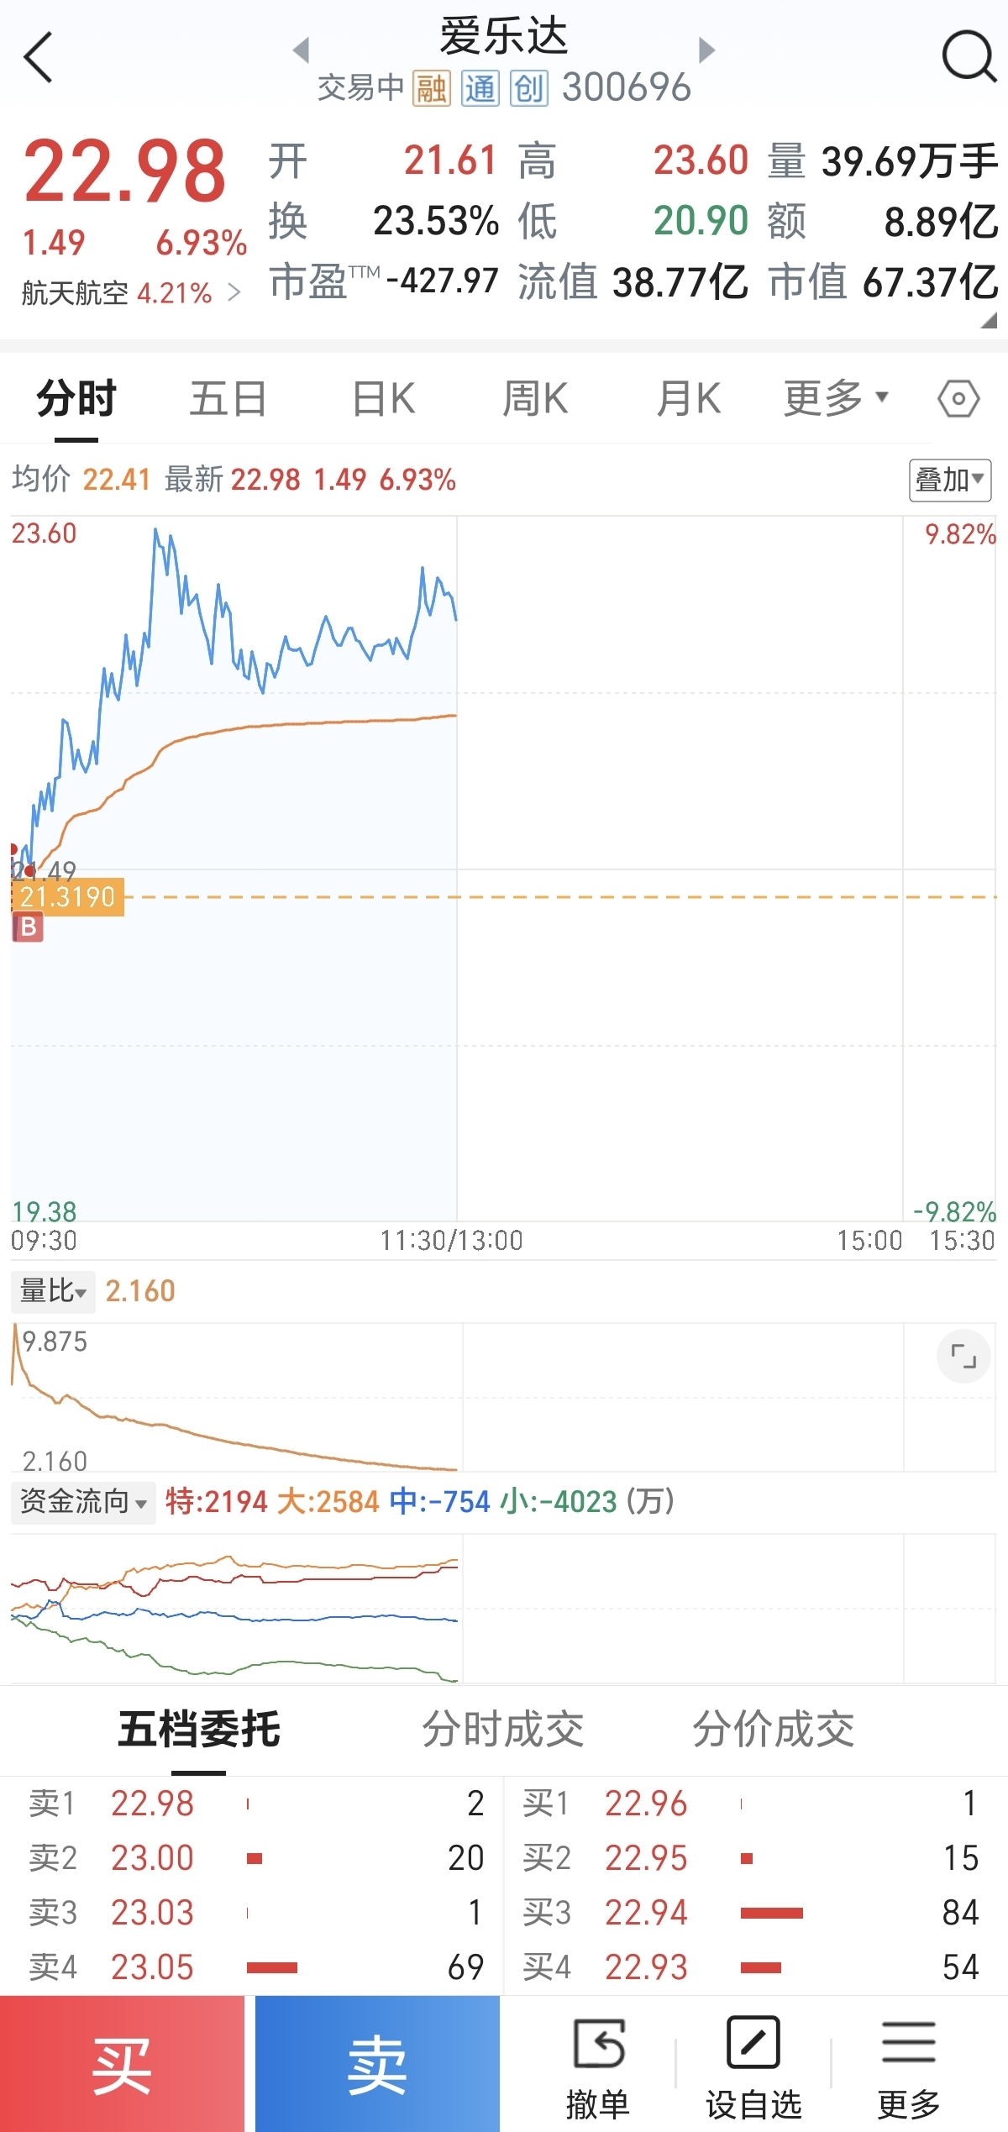Open chart settings hexagon icon

pos(958,398)
